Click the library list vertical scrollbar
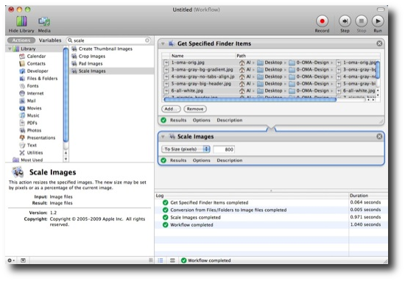The height and width of the screenshot is (281, 405). [x=66, y=95]
